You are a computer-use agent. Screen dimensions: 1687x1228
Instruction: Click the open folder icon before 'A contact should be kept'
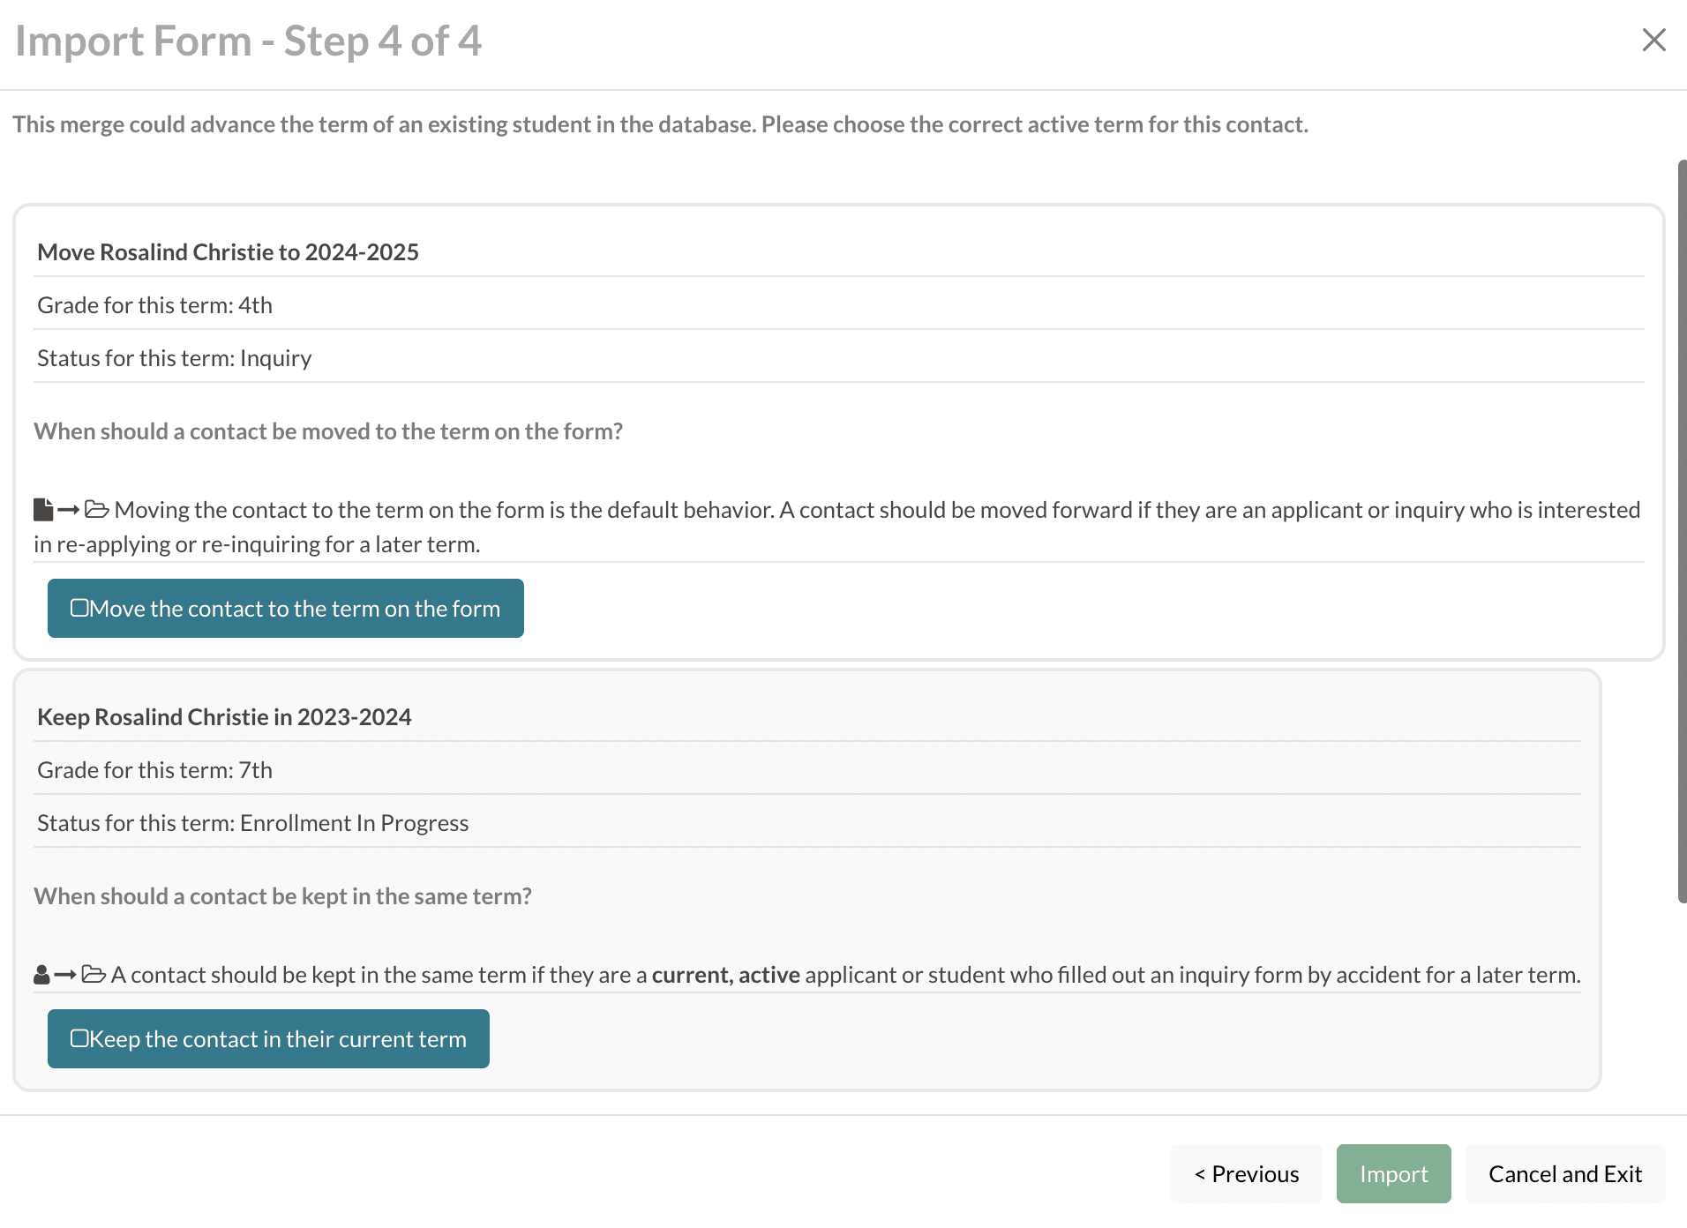click(x=94, y=975)
